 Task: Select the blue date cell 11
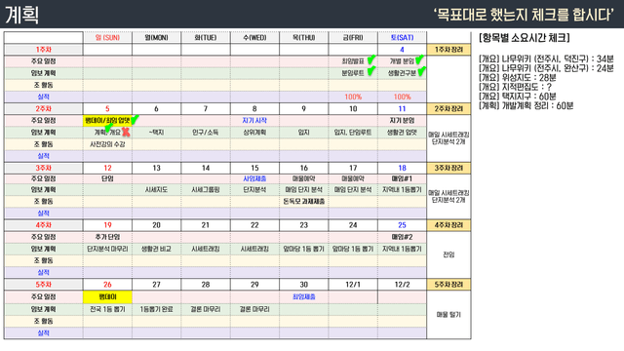(x=402, y=108)
